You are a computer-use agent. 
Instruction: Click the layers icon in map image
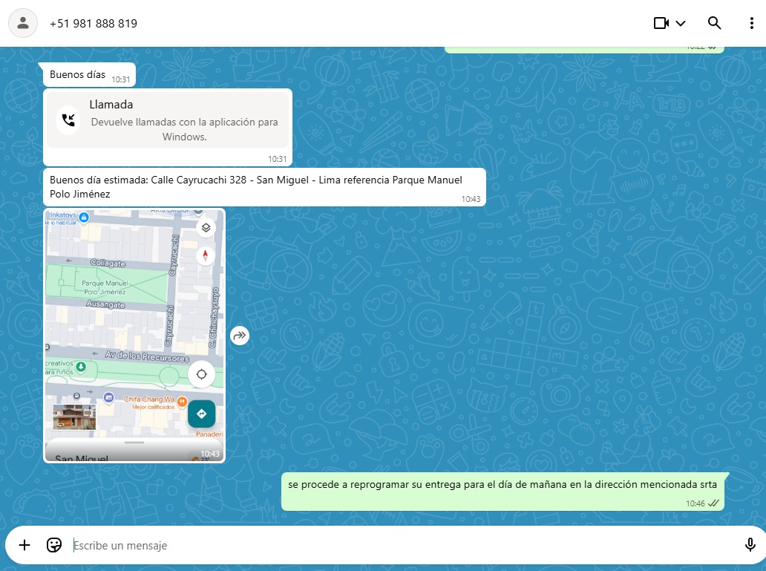[206, 228]
